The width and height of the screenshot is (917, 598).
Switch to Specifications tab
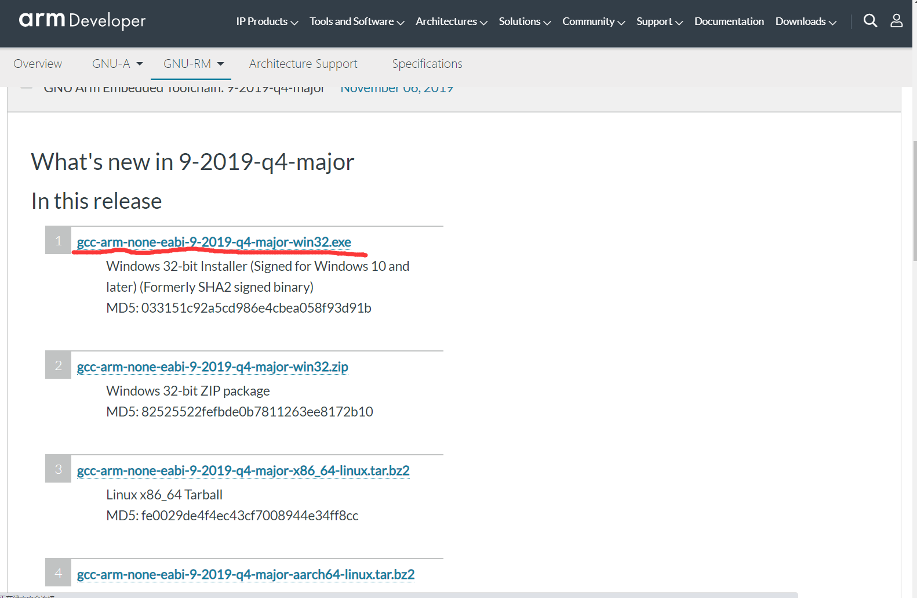pyautogui.click(x=427, y=64)
